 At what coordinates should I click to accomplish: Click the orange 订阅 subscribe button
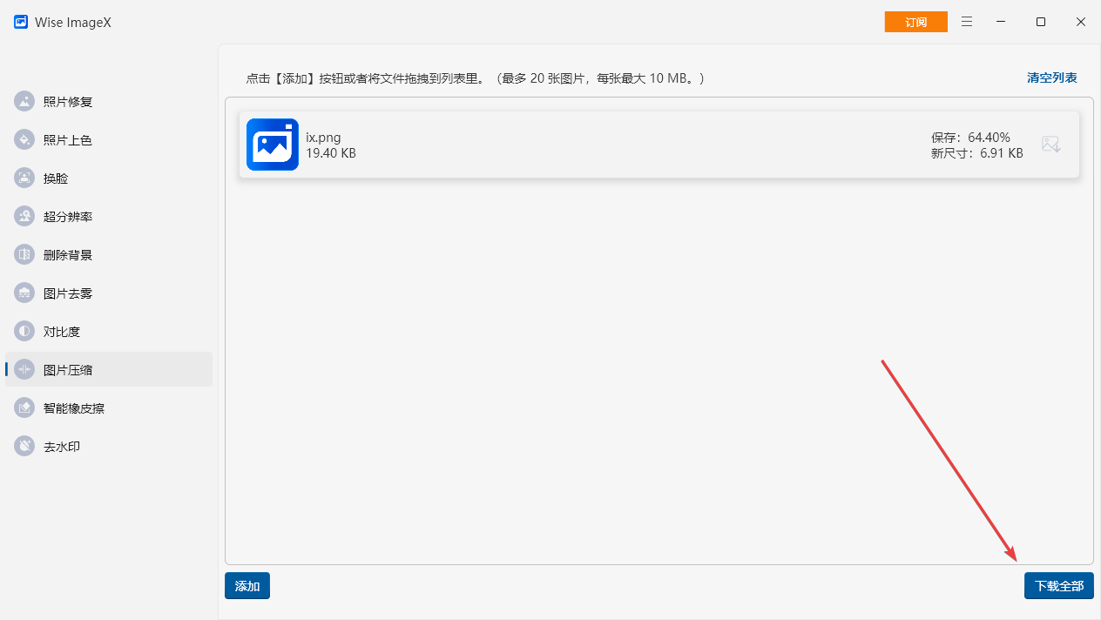(x=915, y=22)
